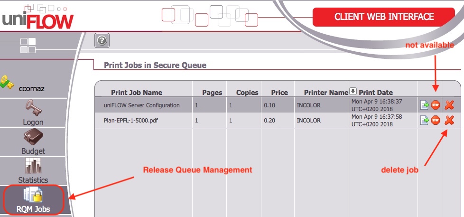Click the uniFLOW logo
Viewport: 464px width, 217px height.
click(x=38, y=18)
